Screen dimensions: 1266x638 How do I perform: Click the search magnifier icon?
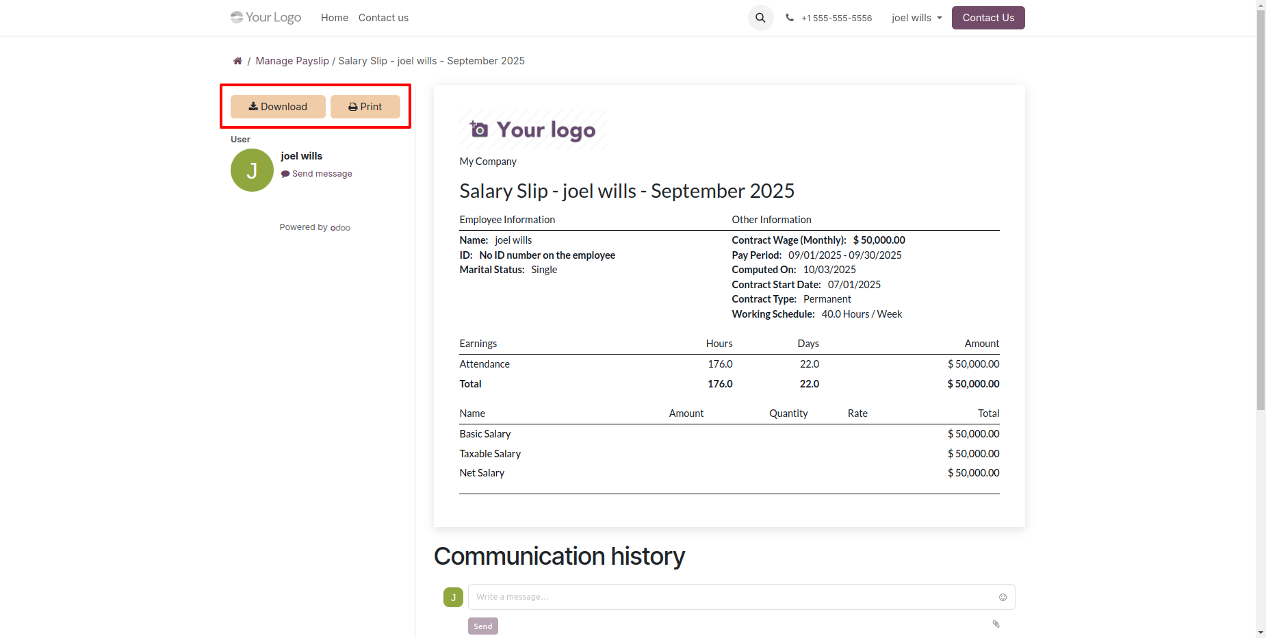point(760,18)
